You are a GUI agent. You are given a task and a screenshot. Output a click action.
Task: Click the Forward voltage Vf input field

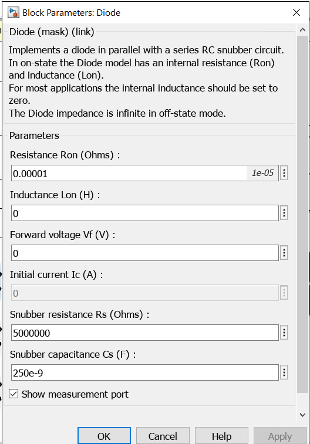145,253
